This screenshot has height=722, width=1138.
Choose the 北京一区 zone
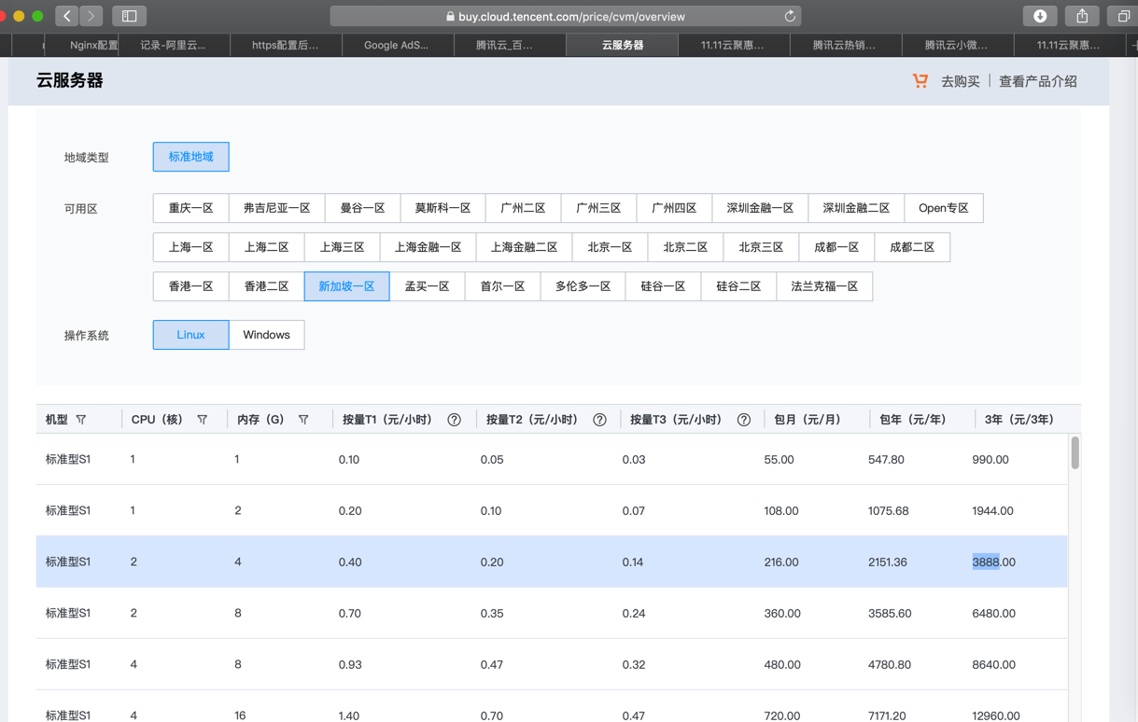(610, 247)
